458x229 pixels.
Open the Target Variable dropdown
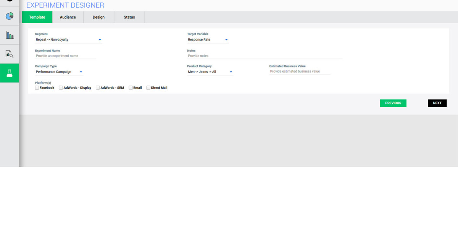tap(208, 40)
